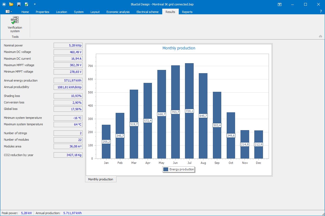Open the quick access toolbar customize arrow
The width and height of the screenshot is (325, 216).
[35, 4]
